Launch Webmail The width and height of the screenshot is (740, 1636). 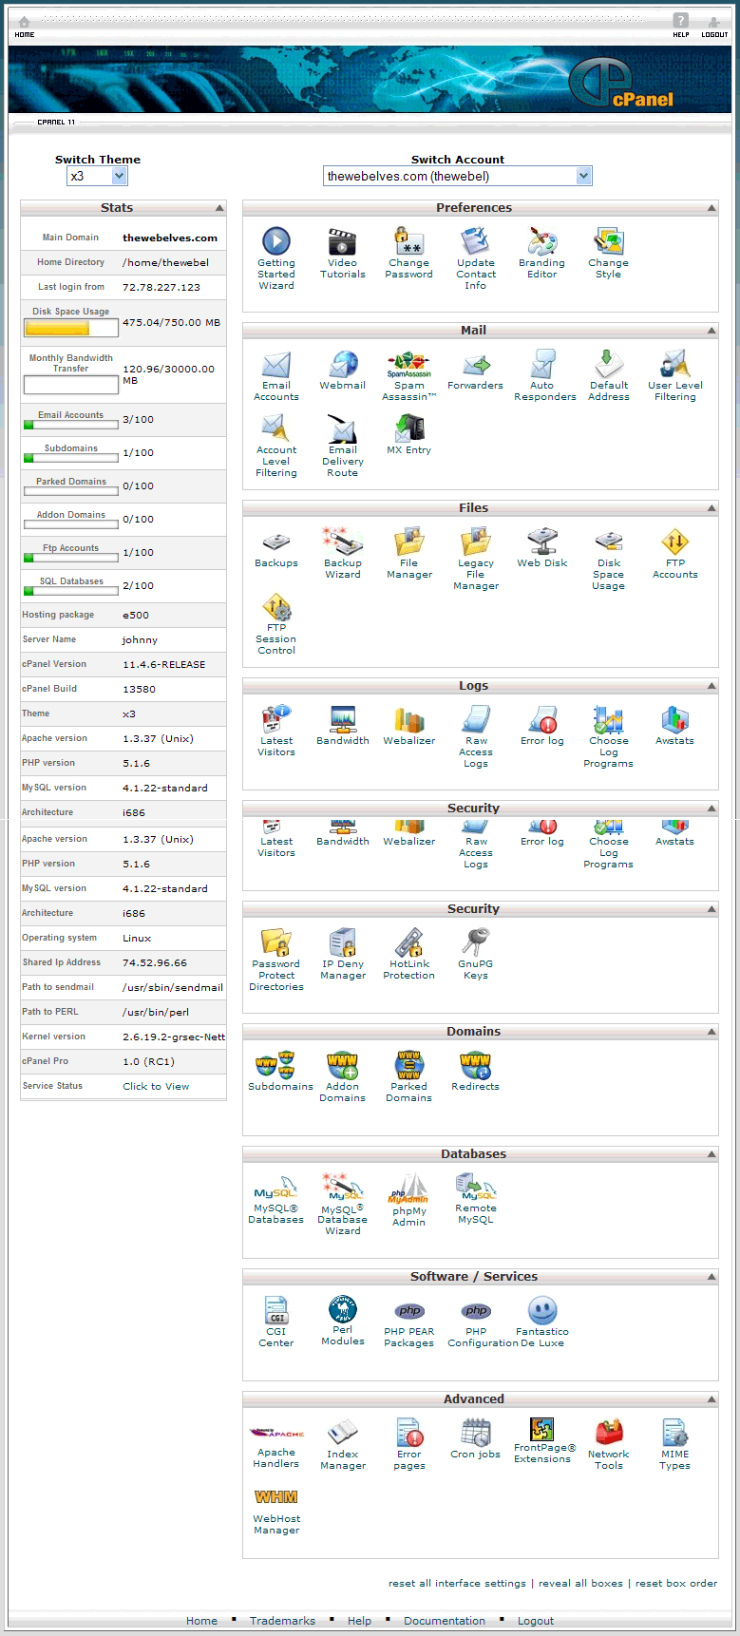coord(343,371)
